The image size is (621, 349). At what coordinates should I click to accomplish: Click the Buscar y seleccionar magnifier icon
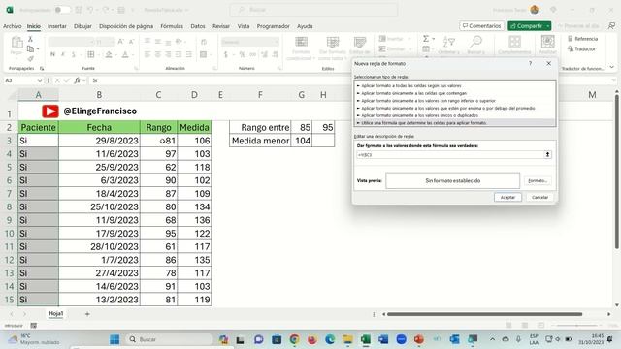pyautogui.click(x=476, y=42)
